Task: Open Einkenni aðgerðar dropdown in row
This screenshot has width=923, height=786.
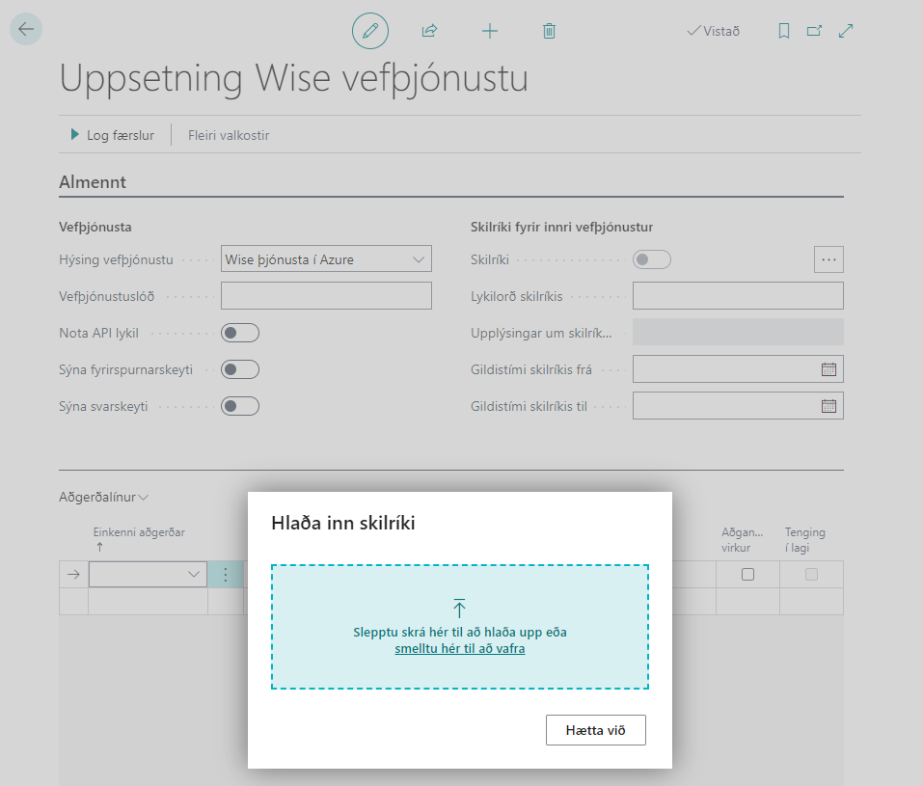Action: tap(148, 575)
